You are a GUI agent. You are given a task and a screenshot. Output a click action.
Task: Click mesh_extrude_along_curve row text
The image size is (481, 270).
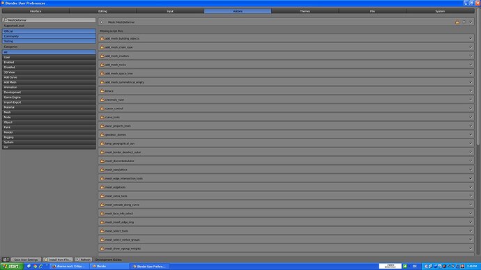(x=122, y=205)
